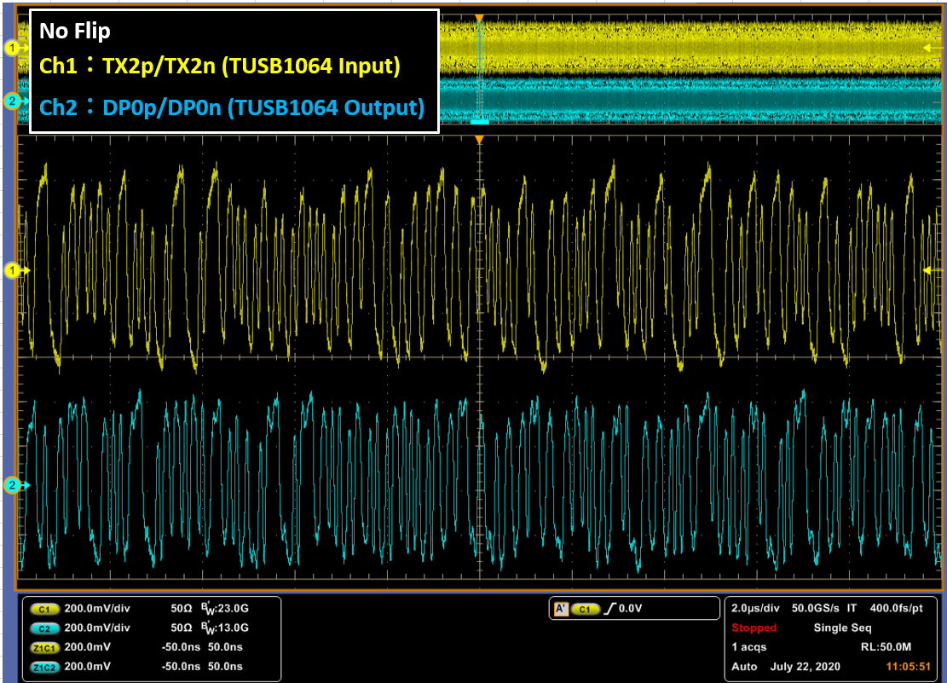This screenshot has height=683, width=947.
Task: Select the Z1C2 zoom badge
Action: tap(43, 666)
